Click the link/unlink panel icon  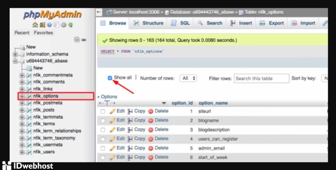tap(84, 40)
